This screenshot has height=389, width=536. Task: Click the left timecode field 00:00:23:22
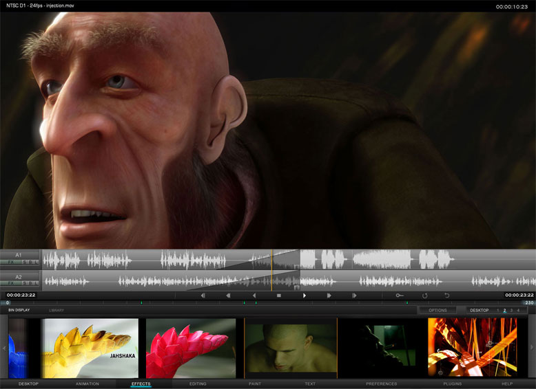[21, 296]
